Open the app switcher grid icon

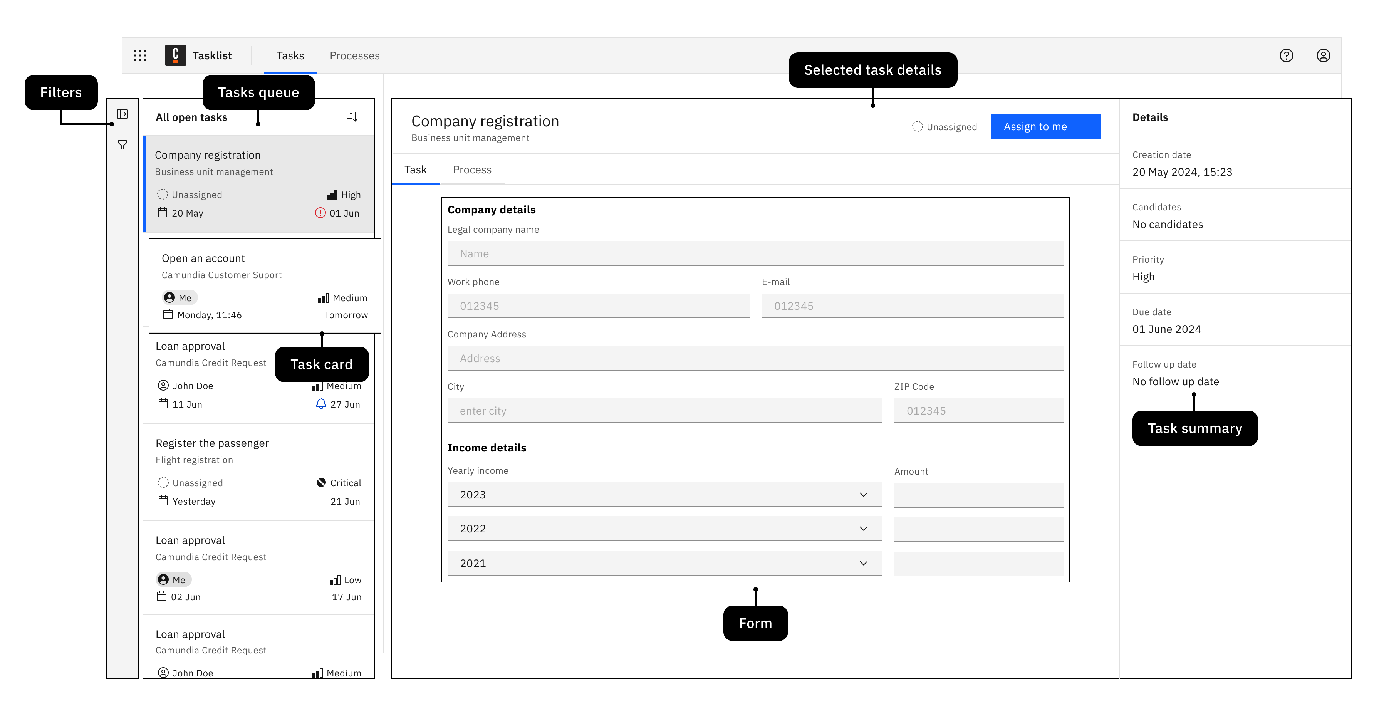(140, 55)
